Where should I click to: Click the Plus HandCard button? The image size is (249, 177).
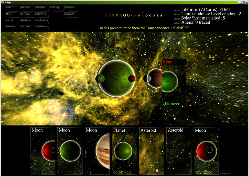(x=42, y=27)
